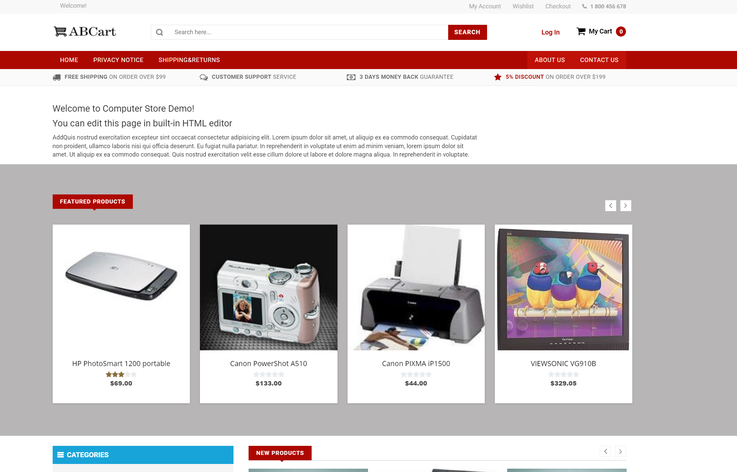Open the My Cart basket icon

(x=581, y=32)
